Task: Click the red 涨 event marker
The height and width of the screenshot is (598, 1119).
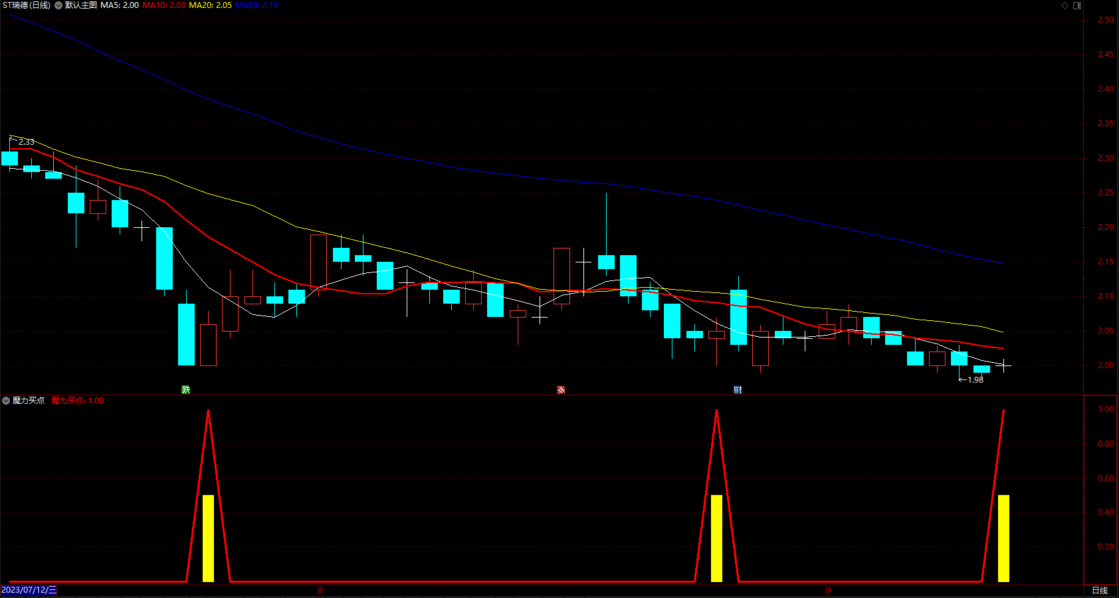Action: (x=561, y=390)
